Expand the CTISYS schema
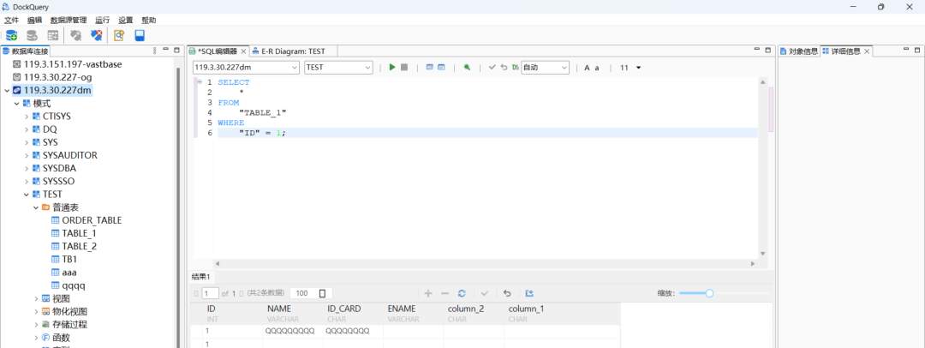 pyautogui.click(x=27, y=117)
